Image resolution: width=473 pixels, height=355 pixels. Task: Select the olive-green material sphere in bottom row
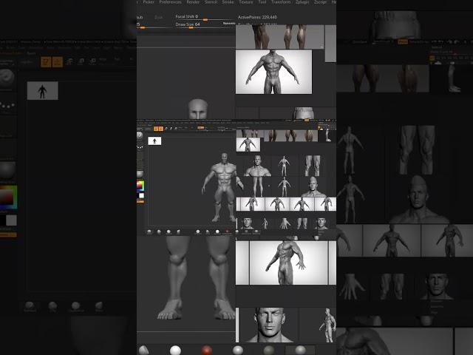(x=268, y=350)
